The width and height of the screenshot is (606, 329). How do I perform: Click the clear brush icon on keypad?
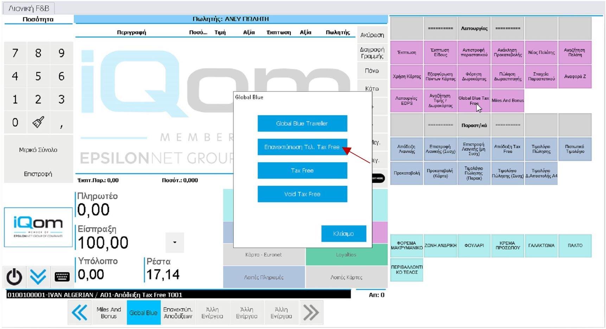(38, 123)
